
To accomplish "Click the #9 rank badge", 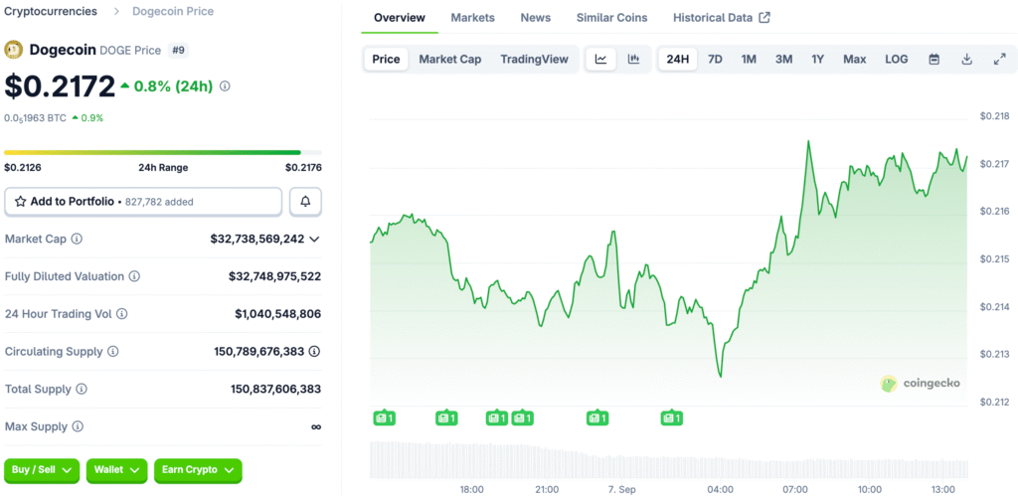I will coord(179,50).
